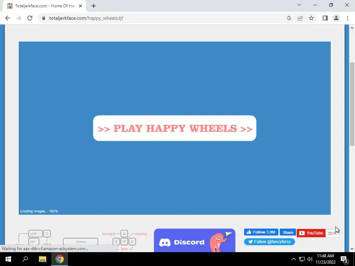Show hidden system tray icons
This screenshot has width=355, height=266.
(293, 259)
